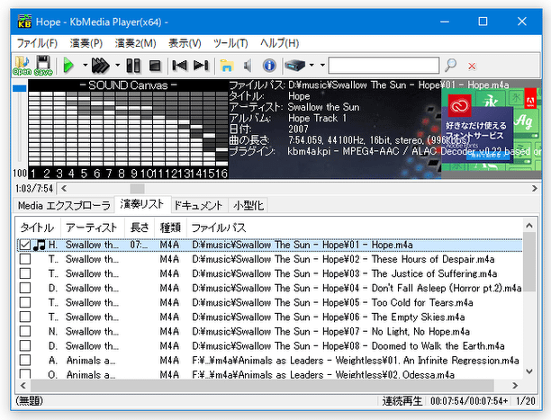This screenshot has width=551, height=420.
Task: Skip to the next track
Action: [x=201, y=66]
